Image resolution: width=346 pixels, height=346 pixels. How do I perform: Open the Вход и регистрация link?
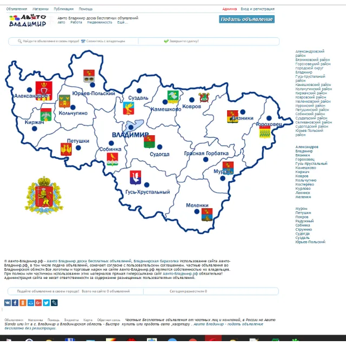tap(257, 9)
